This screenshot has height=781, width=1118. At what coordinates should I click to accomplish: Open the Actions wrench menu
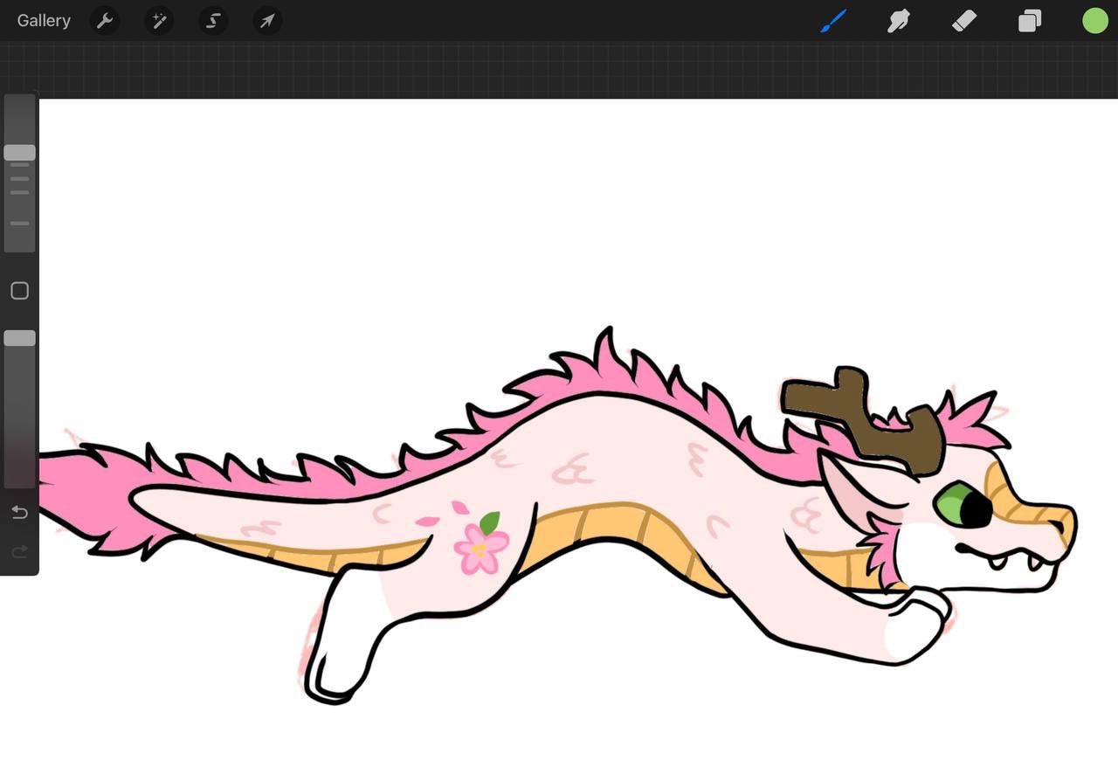105,21
